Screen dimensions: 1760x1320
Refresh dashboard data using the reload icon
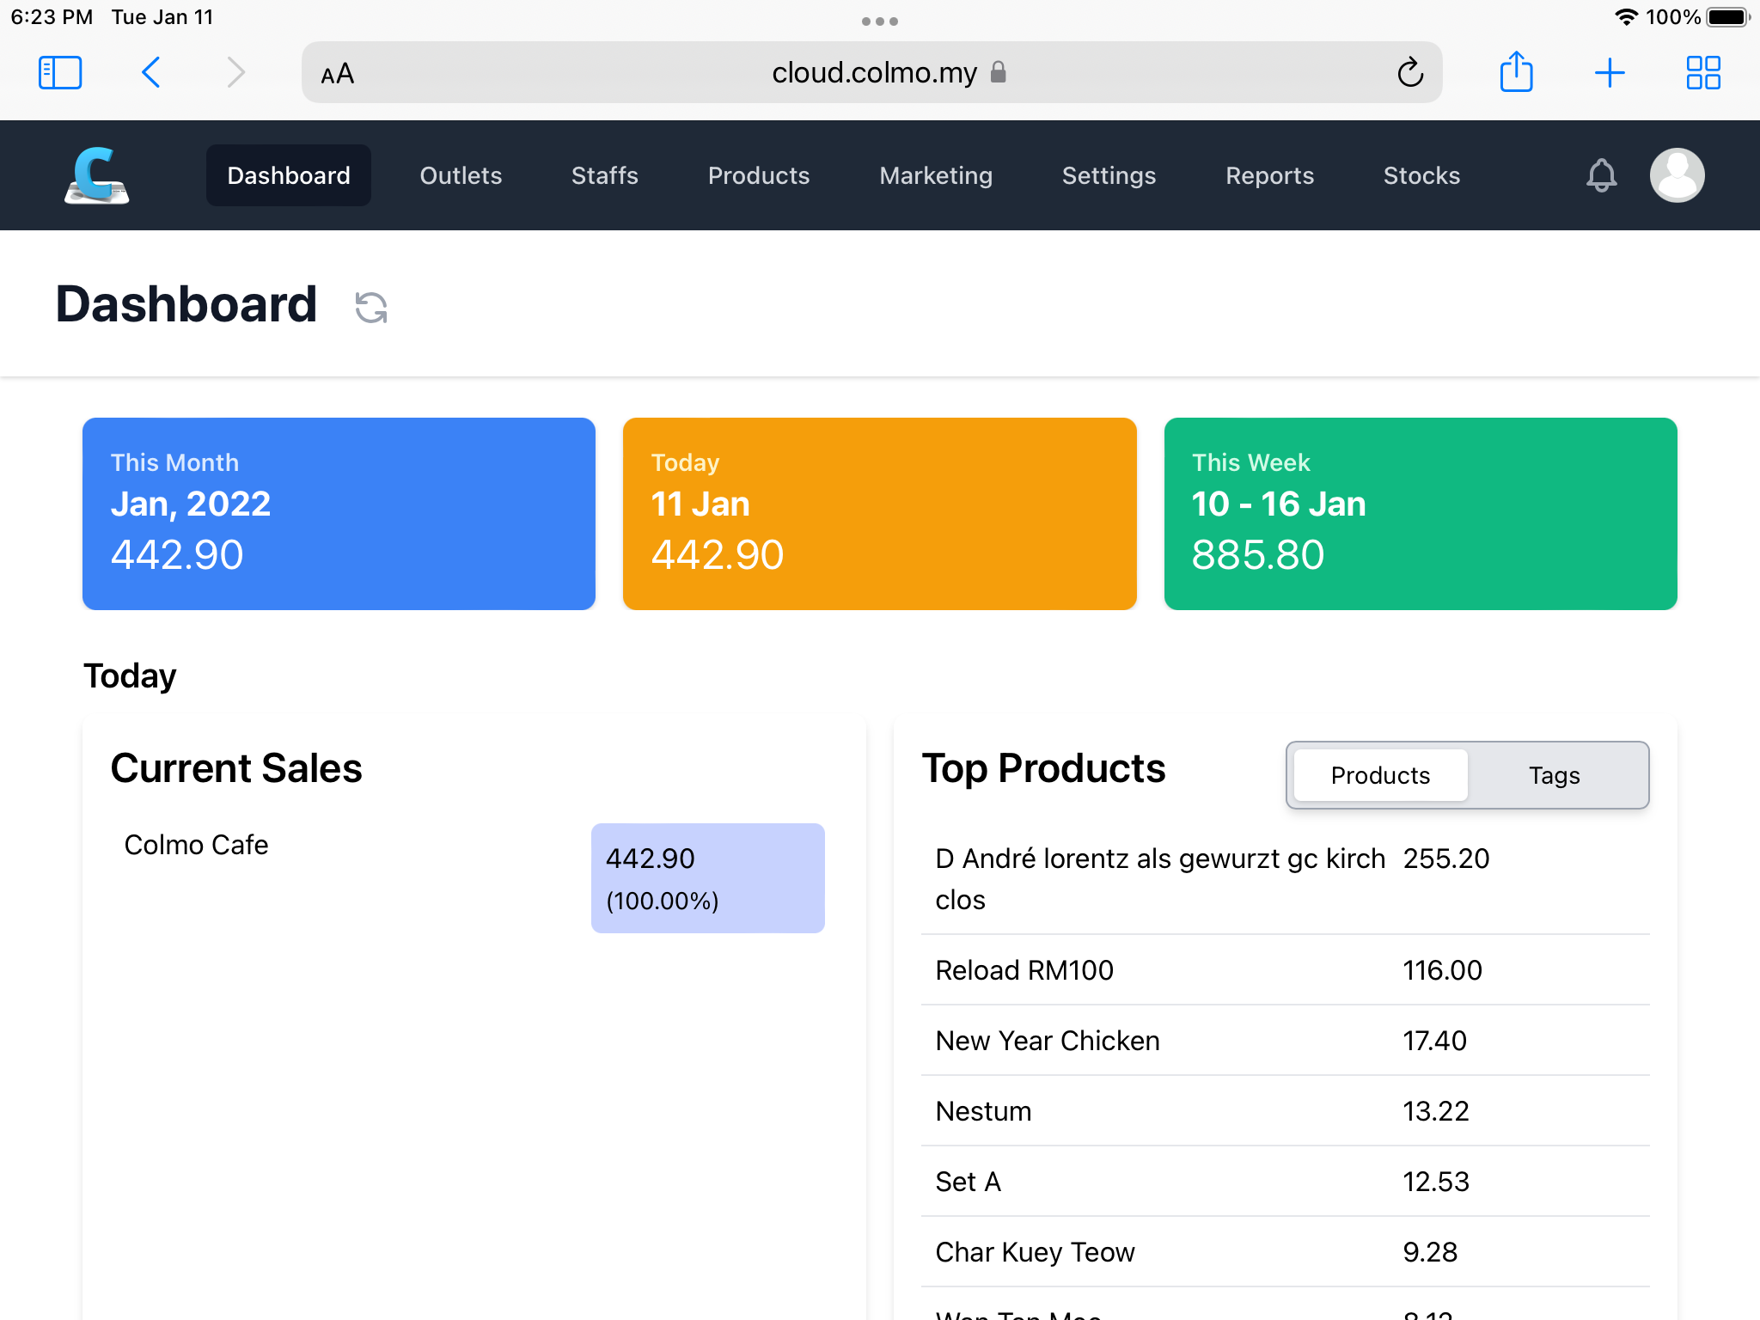(x=370, y=306)
